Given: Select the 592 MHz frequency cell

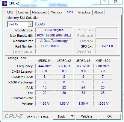Looking at the screenshot, I should tap(64, 66).
